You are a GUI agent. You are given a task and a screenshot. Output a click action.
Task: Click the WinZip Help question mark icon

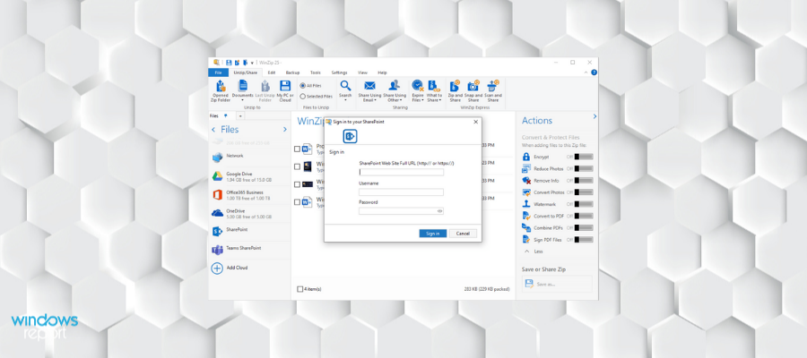tap(594, 72)
